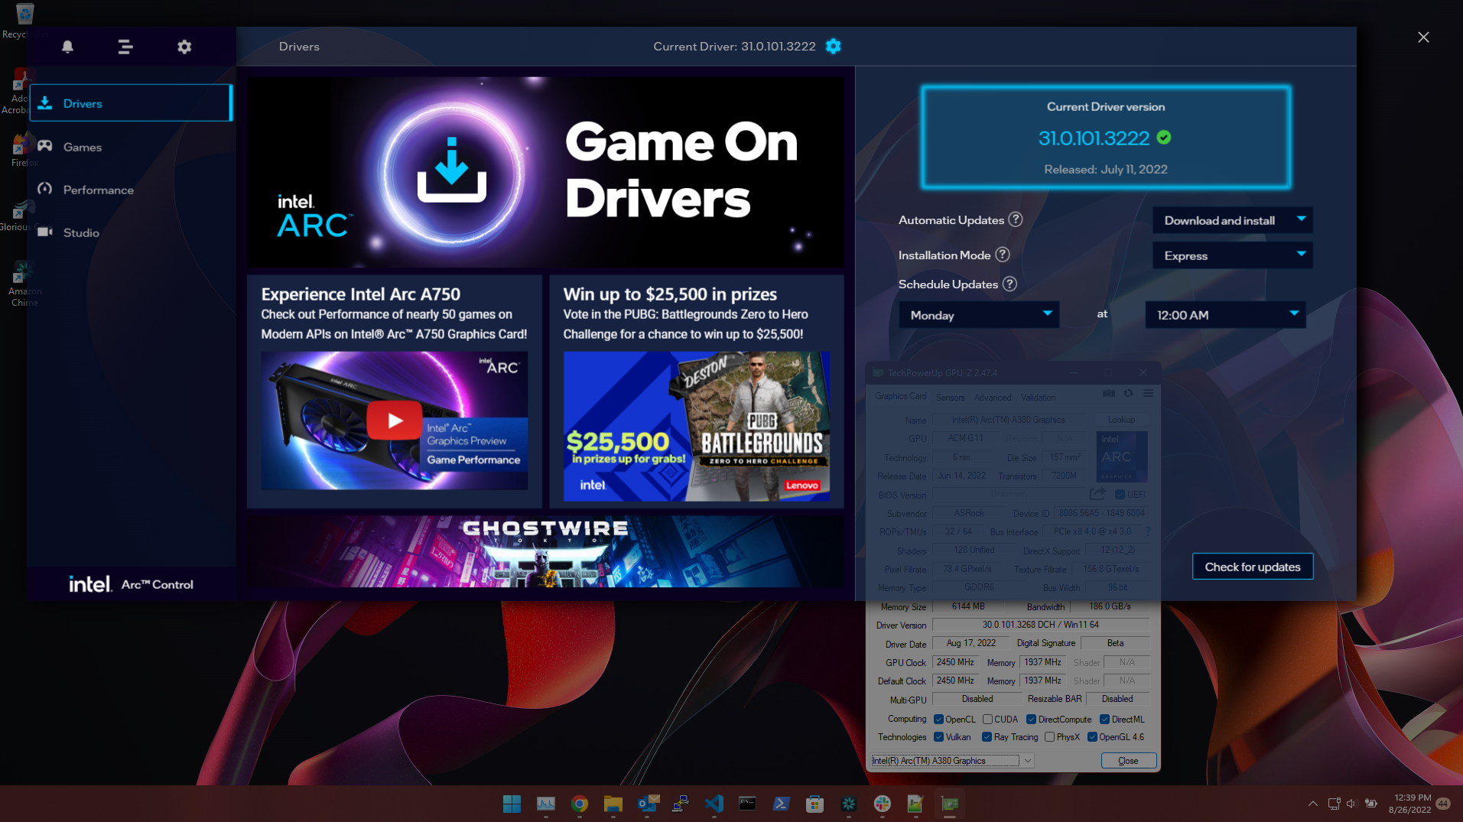Open the 'Win up to $25,500 in prizes' heading
The width and height of the screenshot is (1463, 822).
670,294
